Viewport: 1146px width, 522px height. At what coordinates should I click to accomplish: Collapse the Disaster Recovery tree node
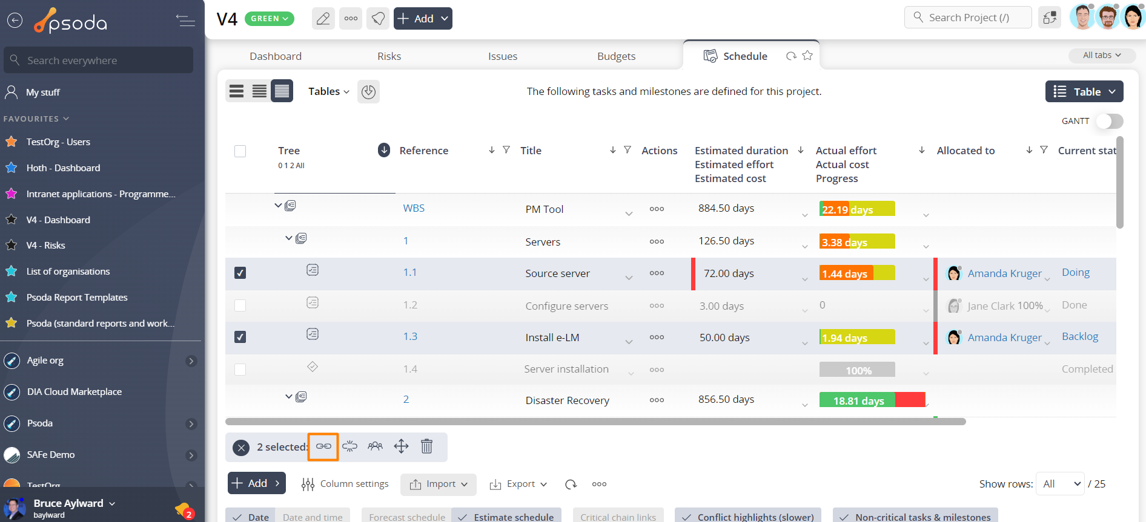tap(289, 397)
